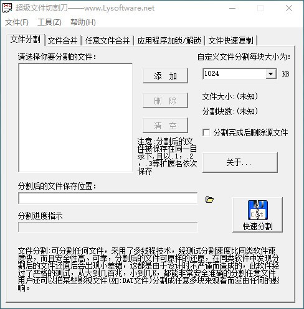Open the 工具(Z) menu
The image size is (304, 309).
coord(49,22)
